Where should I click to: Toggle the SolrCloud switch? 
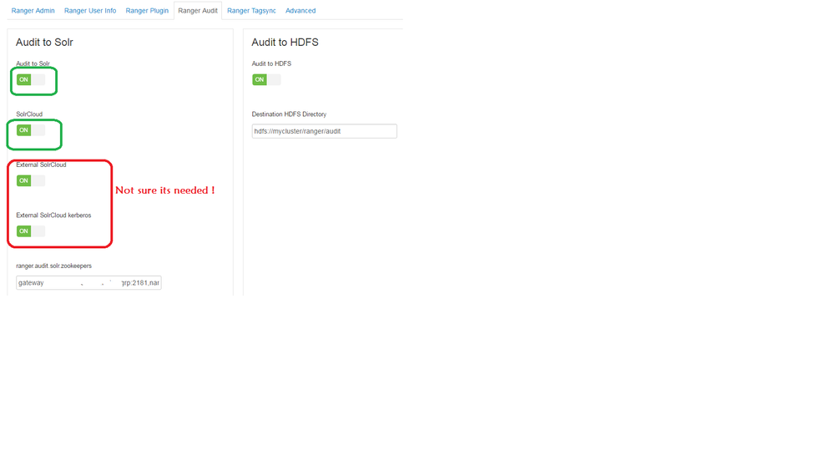(31, 130)
